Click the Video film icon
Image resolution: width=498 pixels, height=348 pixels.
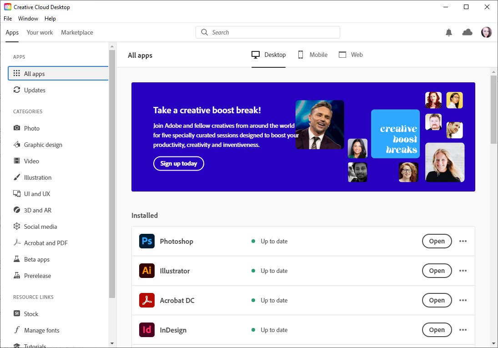17,161
